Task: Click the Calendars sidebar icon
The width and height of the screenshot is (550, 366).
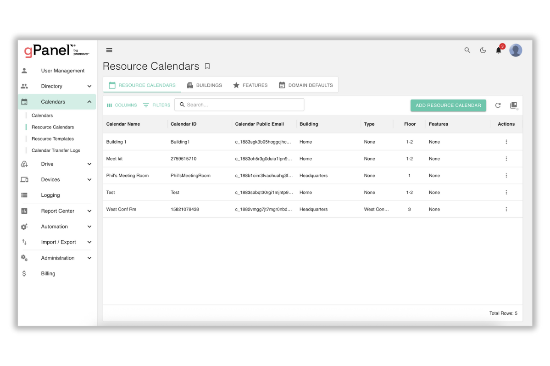Action: (24, 102)
